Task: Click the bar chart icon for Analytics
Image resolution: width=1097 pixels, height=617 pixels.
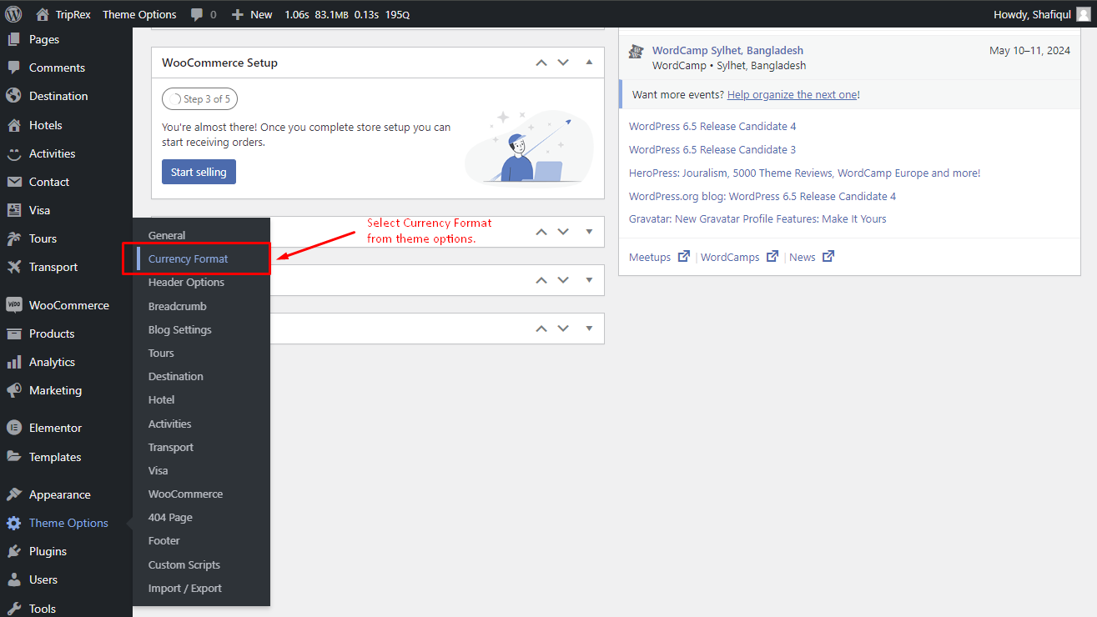Action: point(13,362)
